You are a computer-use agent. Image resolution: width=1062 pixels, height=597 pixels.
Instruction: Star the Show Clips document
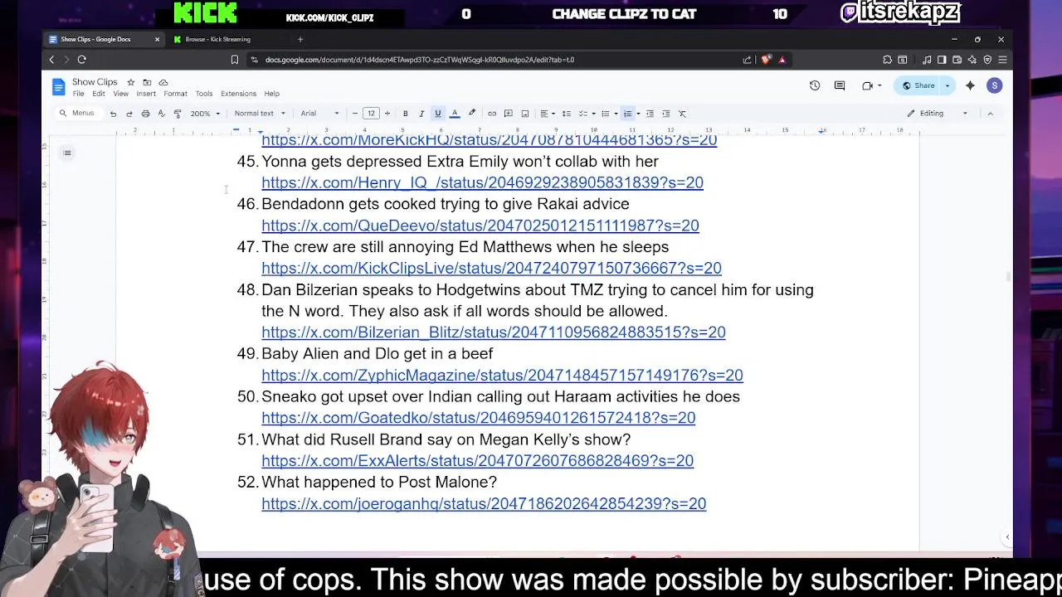tap(130, 82)
